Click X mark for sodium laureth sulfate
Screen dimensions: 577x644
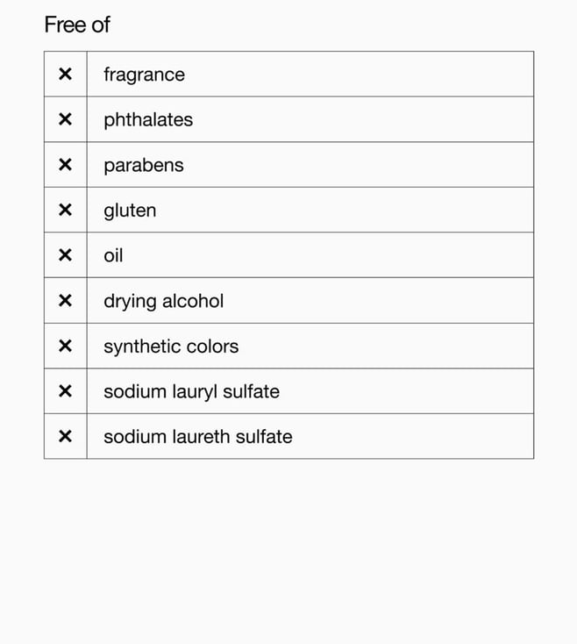pos(65,436)
